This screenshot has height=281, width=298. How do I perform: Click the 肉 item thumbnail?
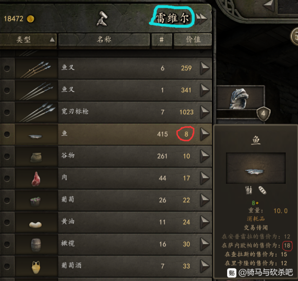coord(36,179)
